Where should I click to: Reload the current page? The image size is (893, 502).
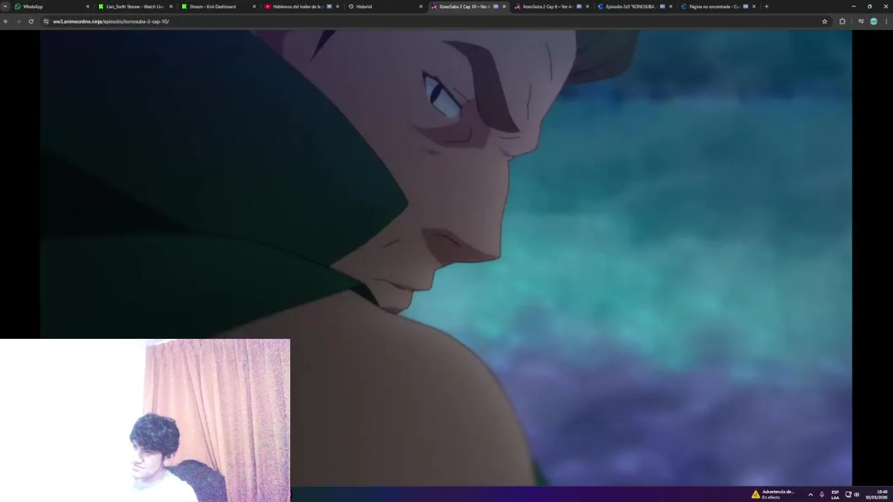(31, 22)
